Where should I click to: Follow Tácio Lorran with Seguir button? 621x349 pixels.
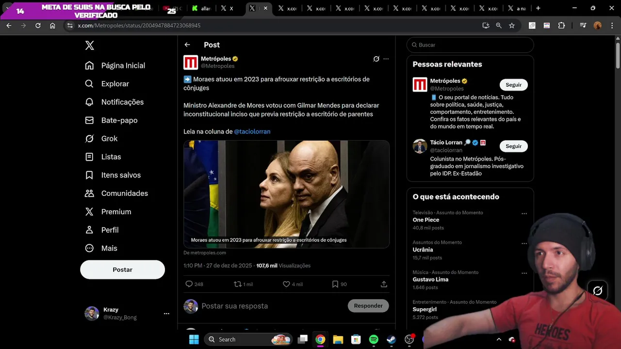(513, 146)
